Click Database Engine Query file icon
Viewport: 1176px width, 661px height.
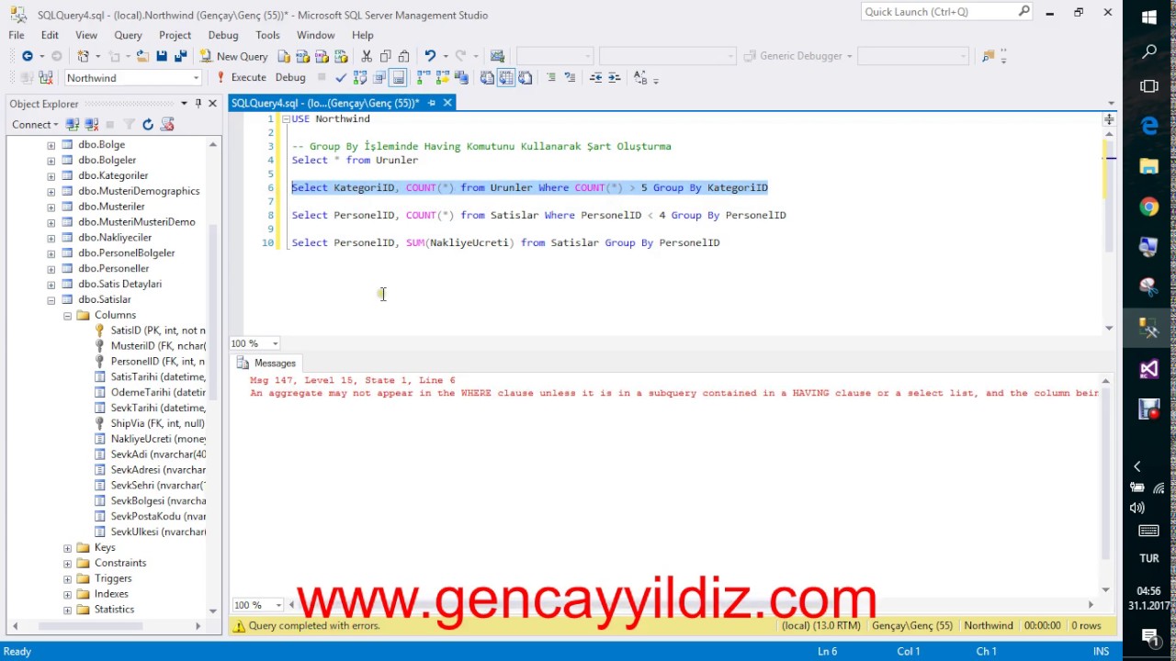[x=284, y=56]
